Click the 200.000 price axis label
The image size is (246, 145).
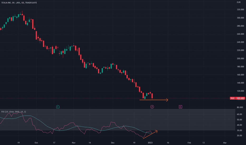point(240,59)
